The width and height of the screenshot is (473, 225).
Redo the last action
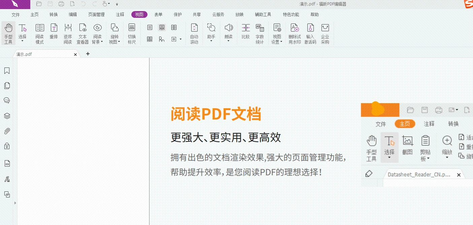pyautogui.click(x=95, y=4)
